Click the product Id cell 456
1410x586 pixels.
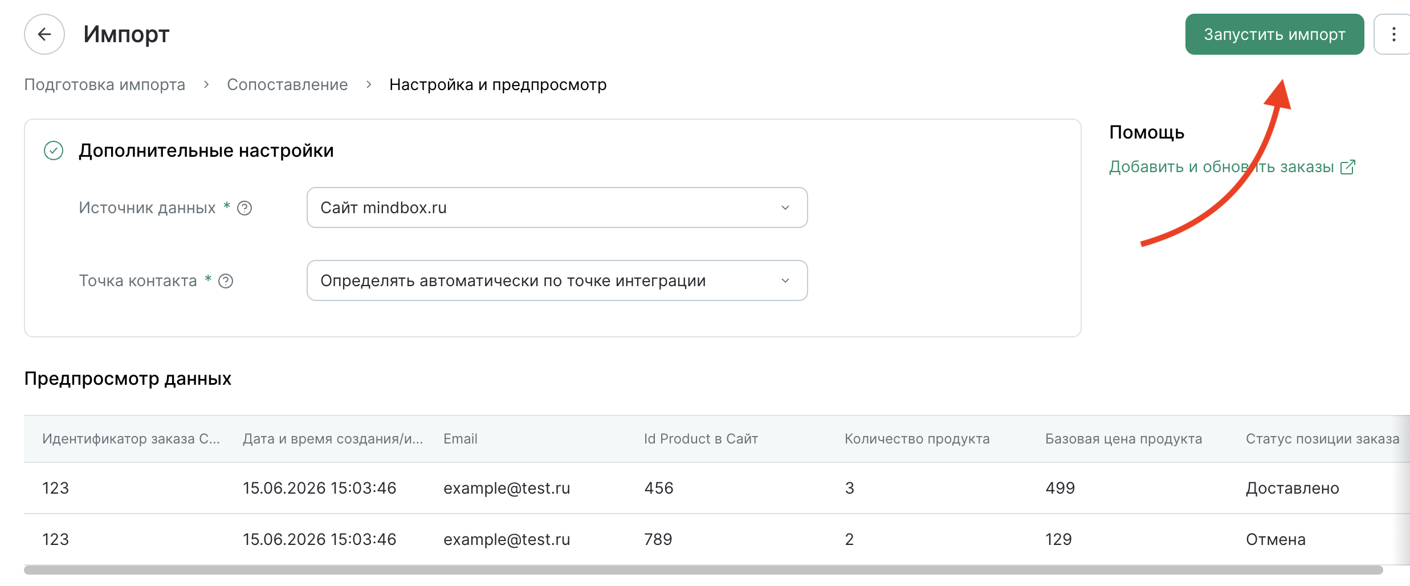click(x=659, y=488)
